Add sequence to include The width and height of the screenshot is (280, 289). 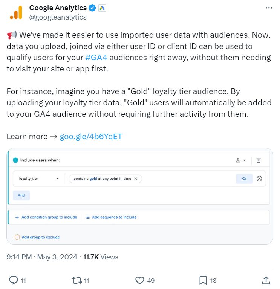(x=111, y=217)
